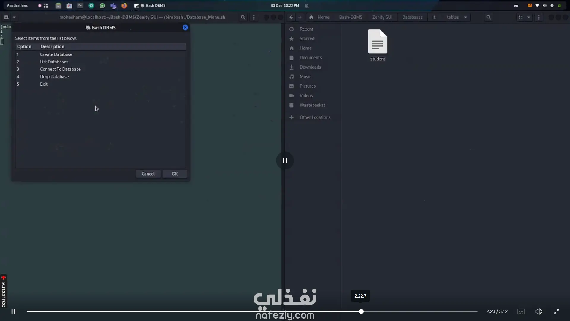Click file manager search icon
This screenshot has height=321, width=570.
click(x=488, y=17)
